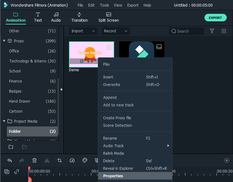This screenshot has height=182, width=233.
Task: Collapse the Props category arrow
Action: 4,41
